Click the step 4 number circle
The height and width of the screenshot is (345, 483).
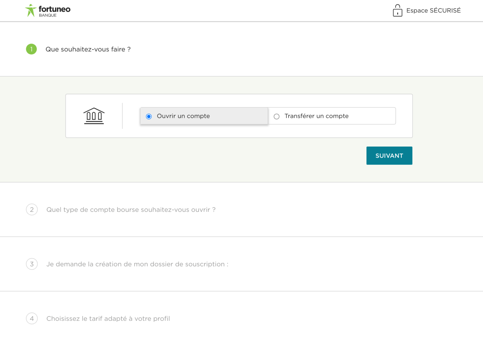coord(32,319)
